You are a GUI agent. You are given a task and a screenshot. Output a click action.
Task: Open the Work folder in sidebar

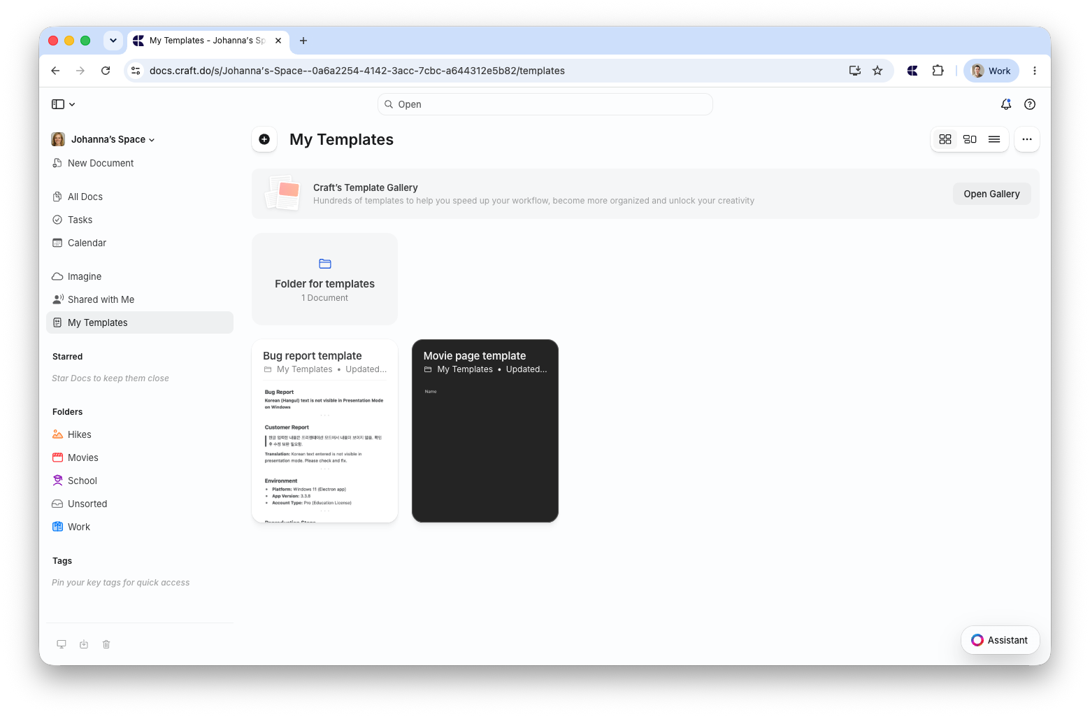[140, 527]
